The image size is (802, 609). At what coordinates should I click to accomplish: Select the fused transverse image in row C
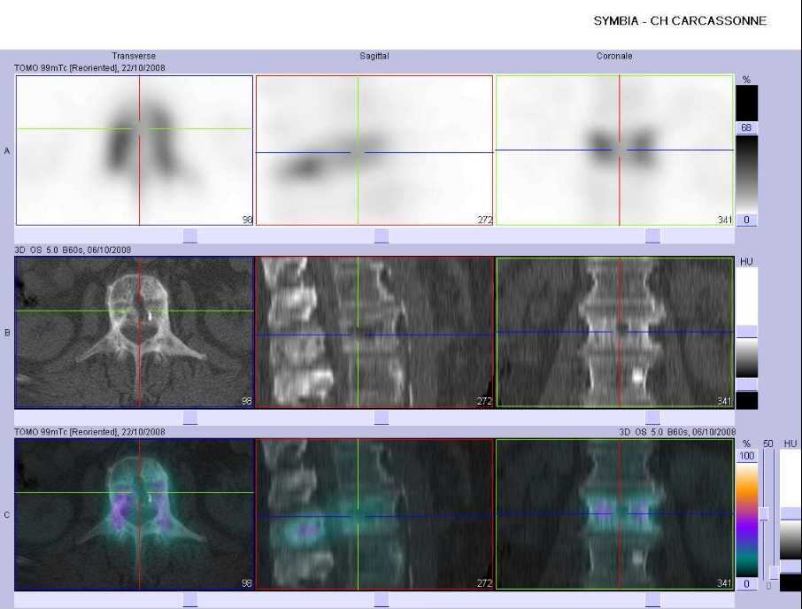(135, 514)
